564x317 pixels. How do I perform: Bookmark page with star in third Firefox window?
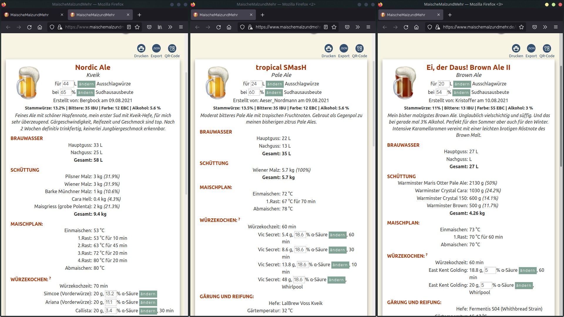point(521,27)
